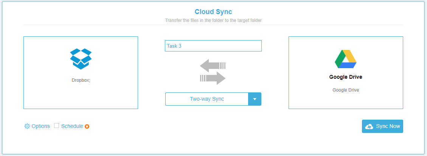Click the Dropbox logo icon
Image resolution: width=427 pixels, height=156 pixels.
(x=81, y=59)
